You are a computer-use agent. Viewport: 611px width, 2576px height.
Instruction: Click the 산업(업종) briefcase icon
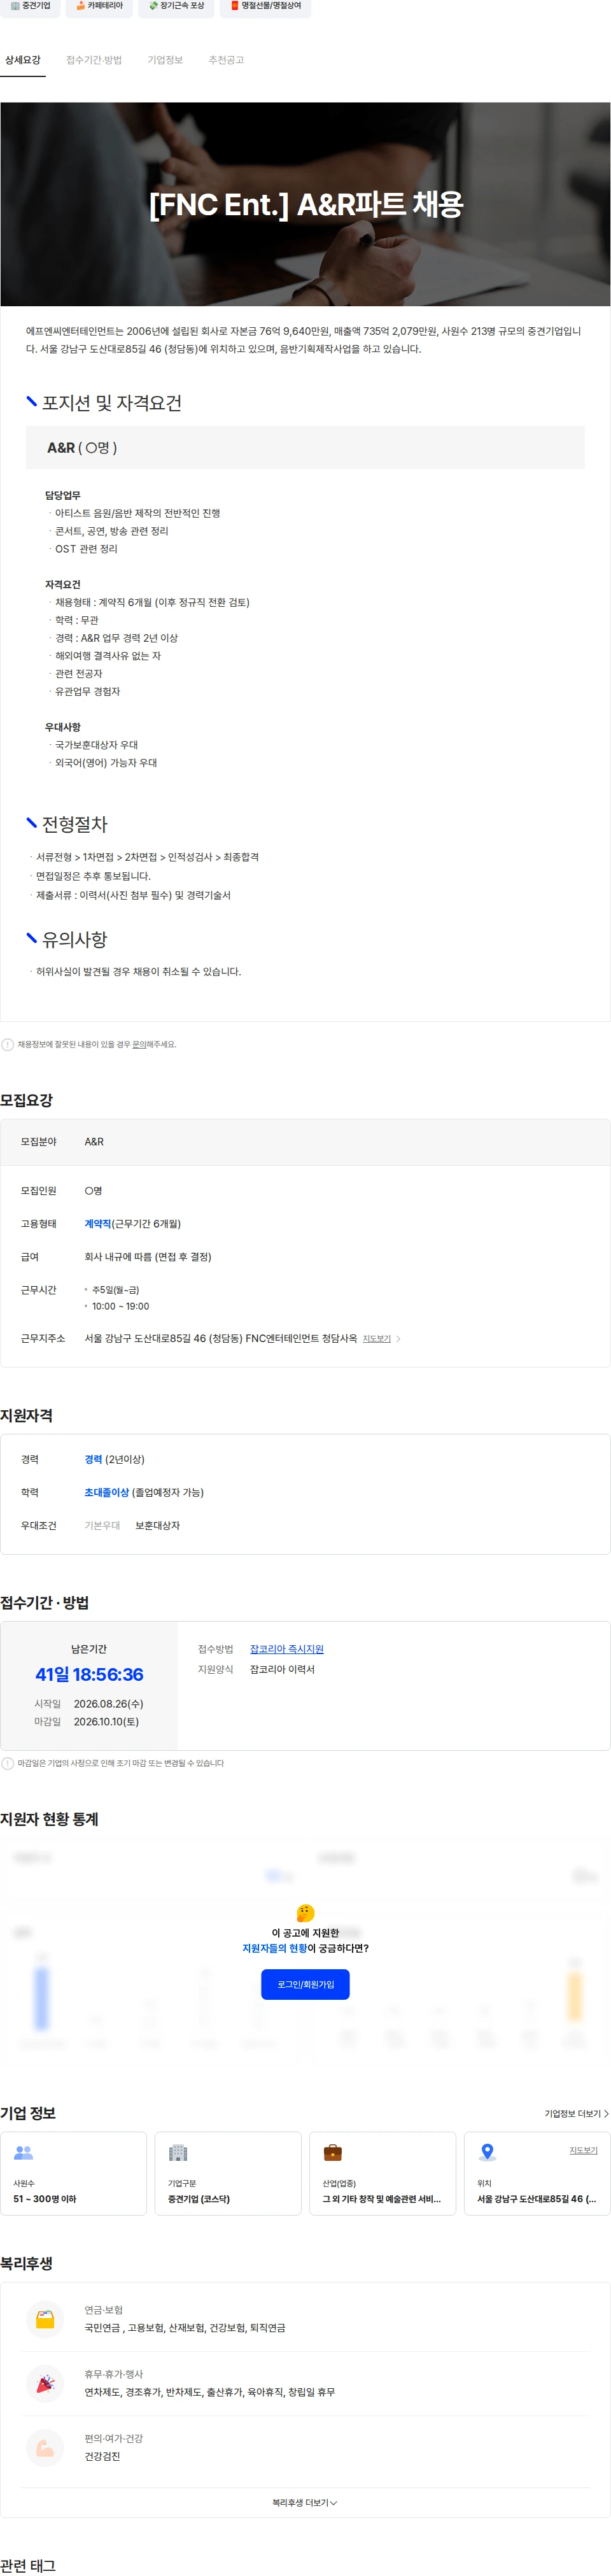coord(333,2152)
